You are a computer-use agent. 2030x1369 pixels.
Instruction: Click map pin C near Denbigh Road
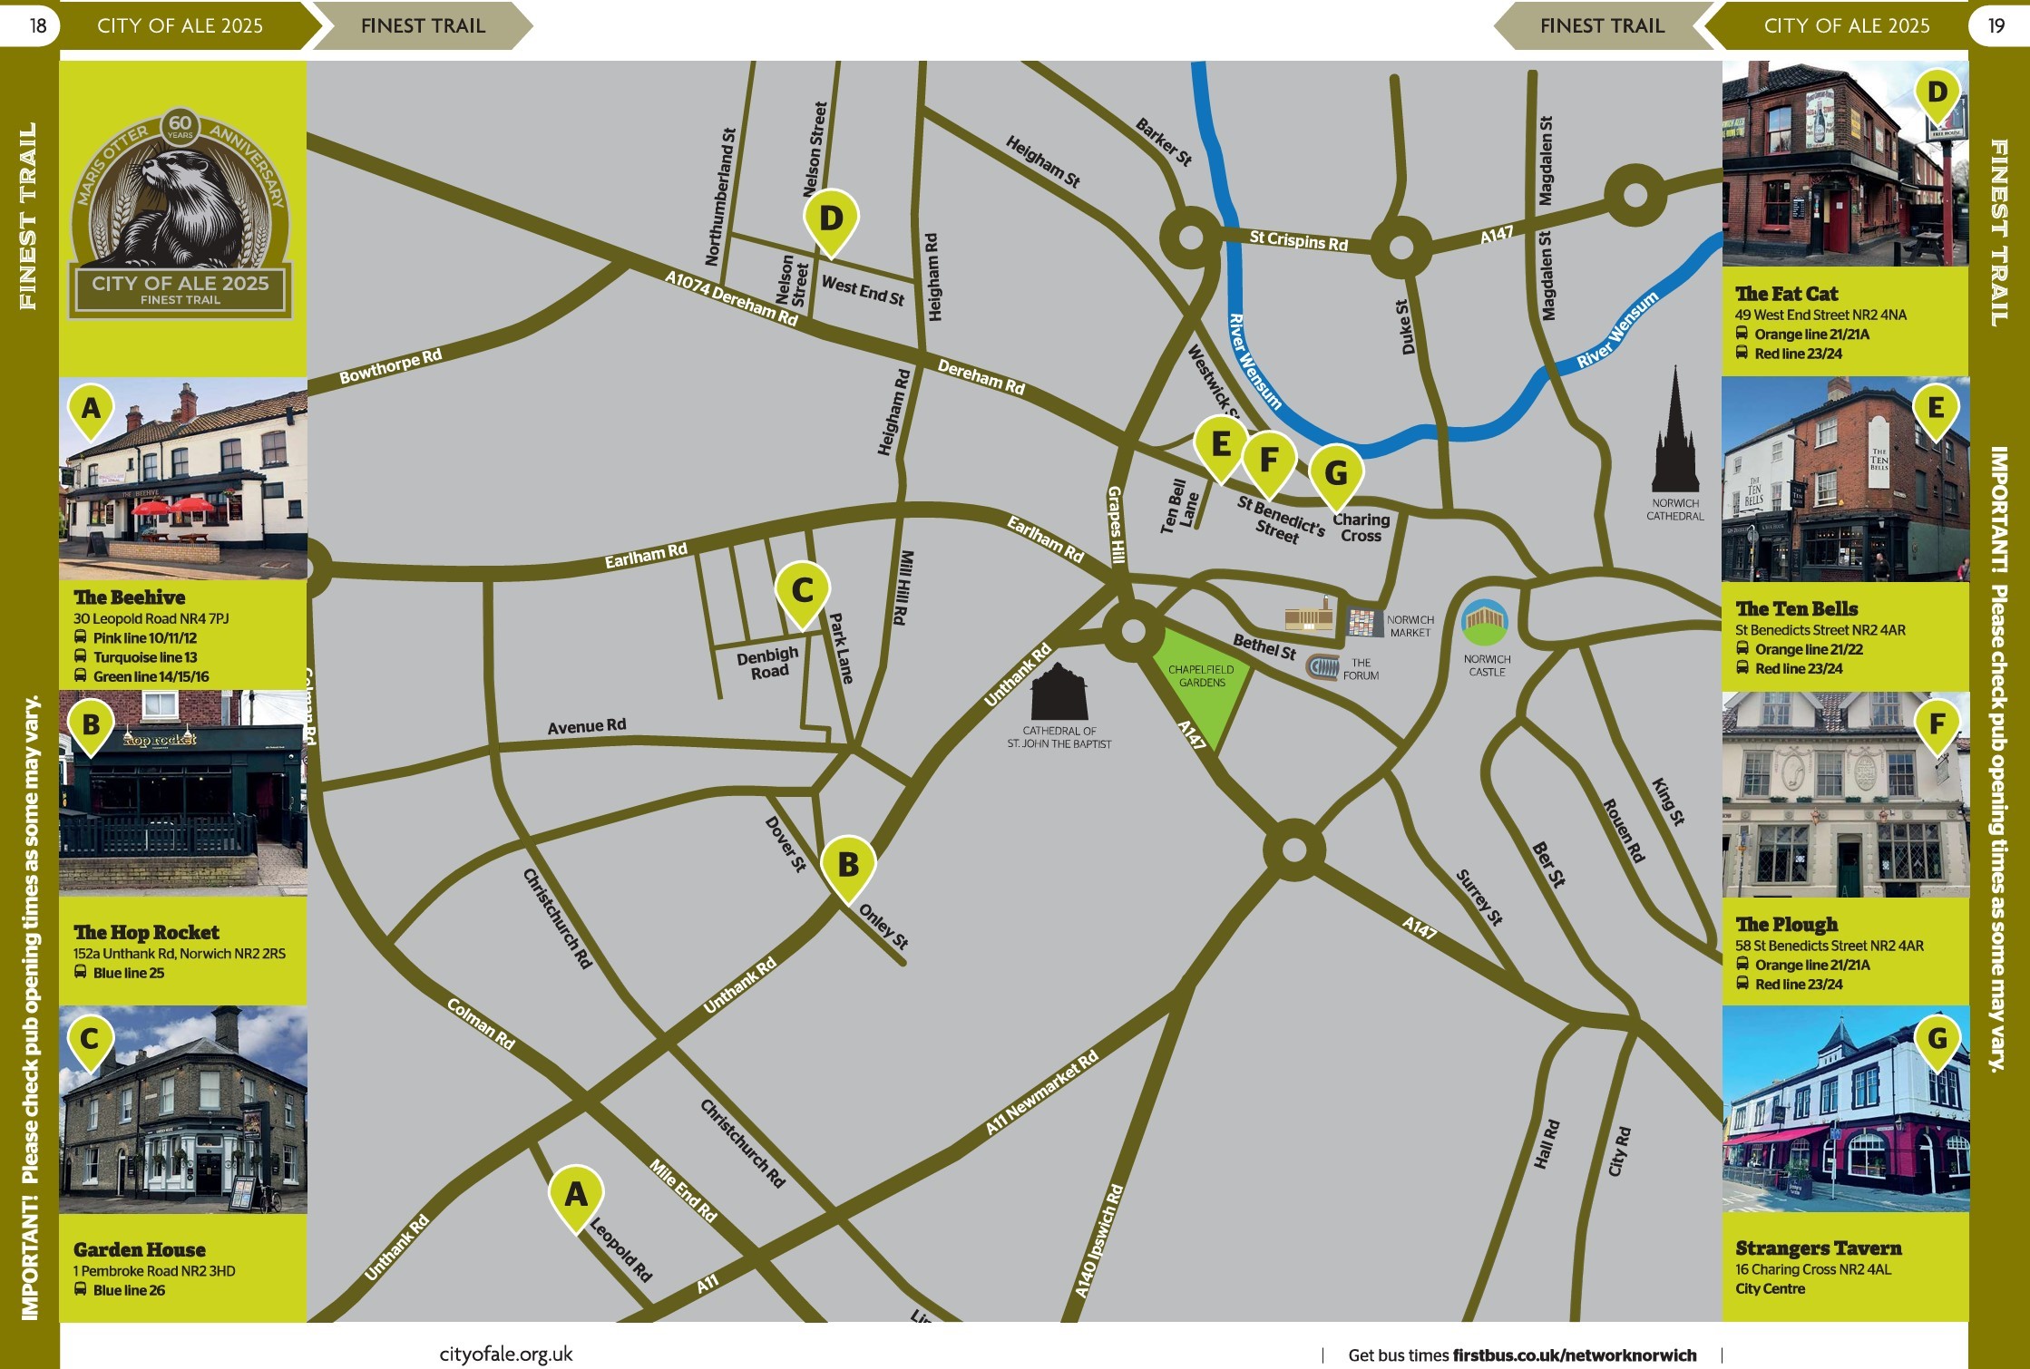pos(802,591)
